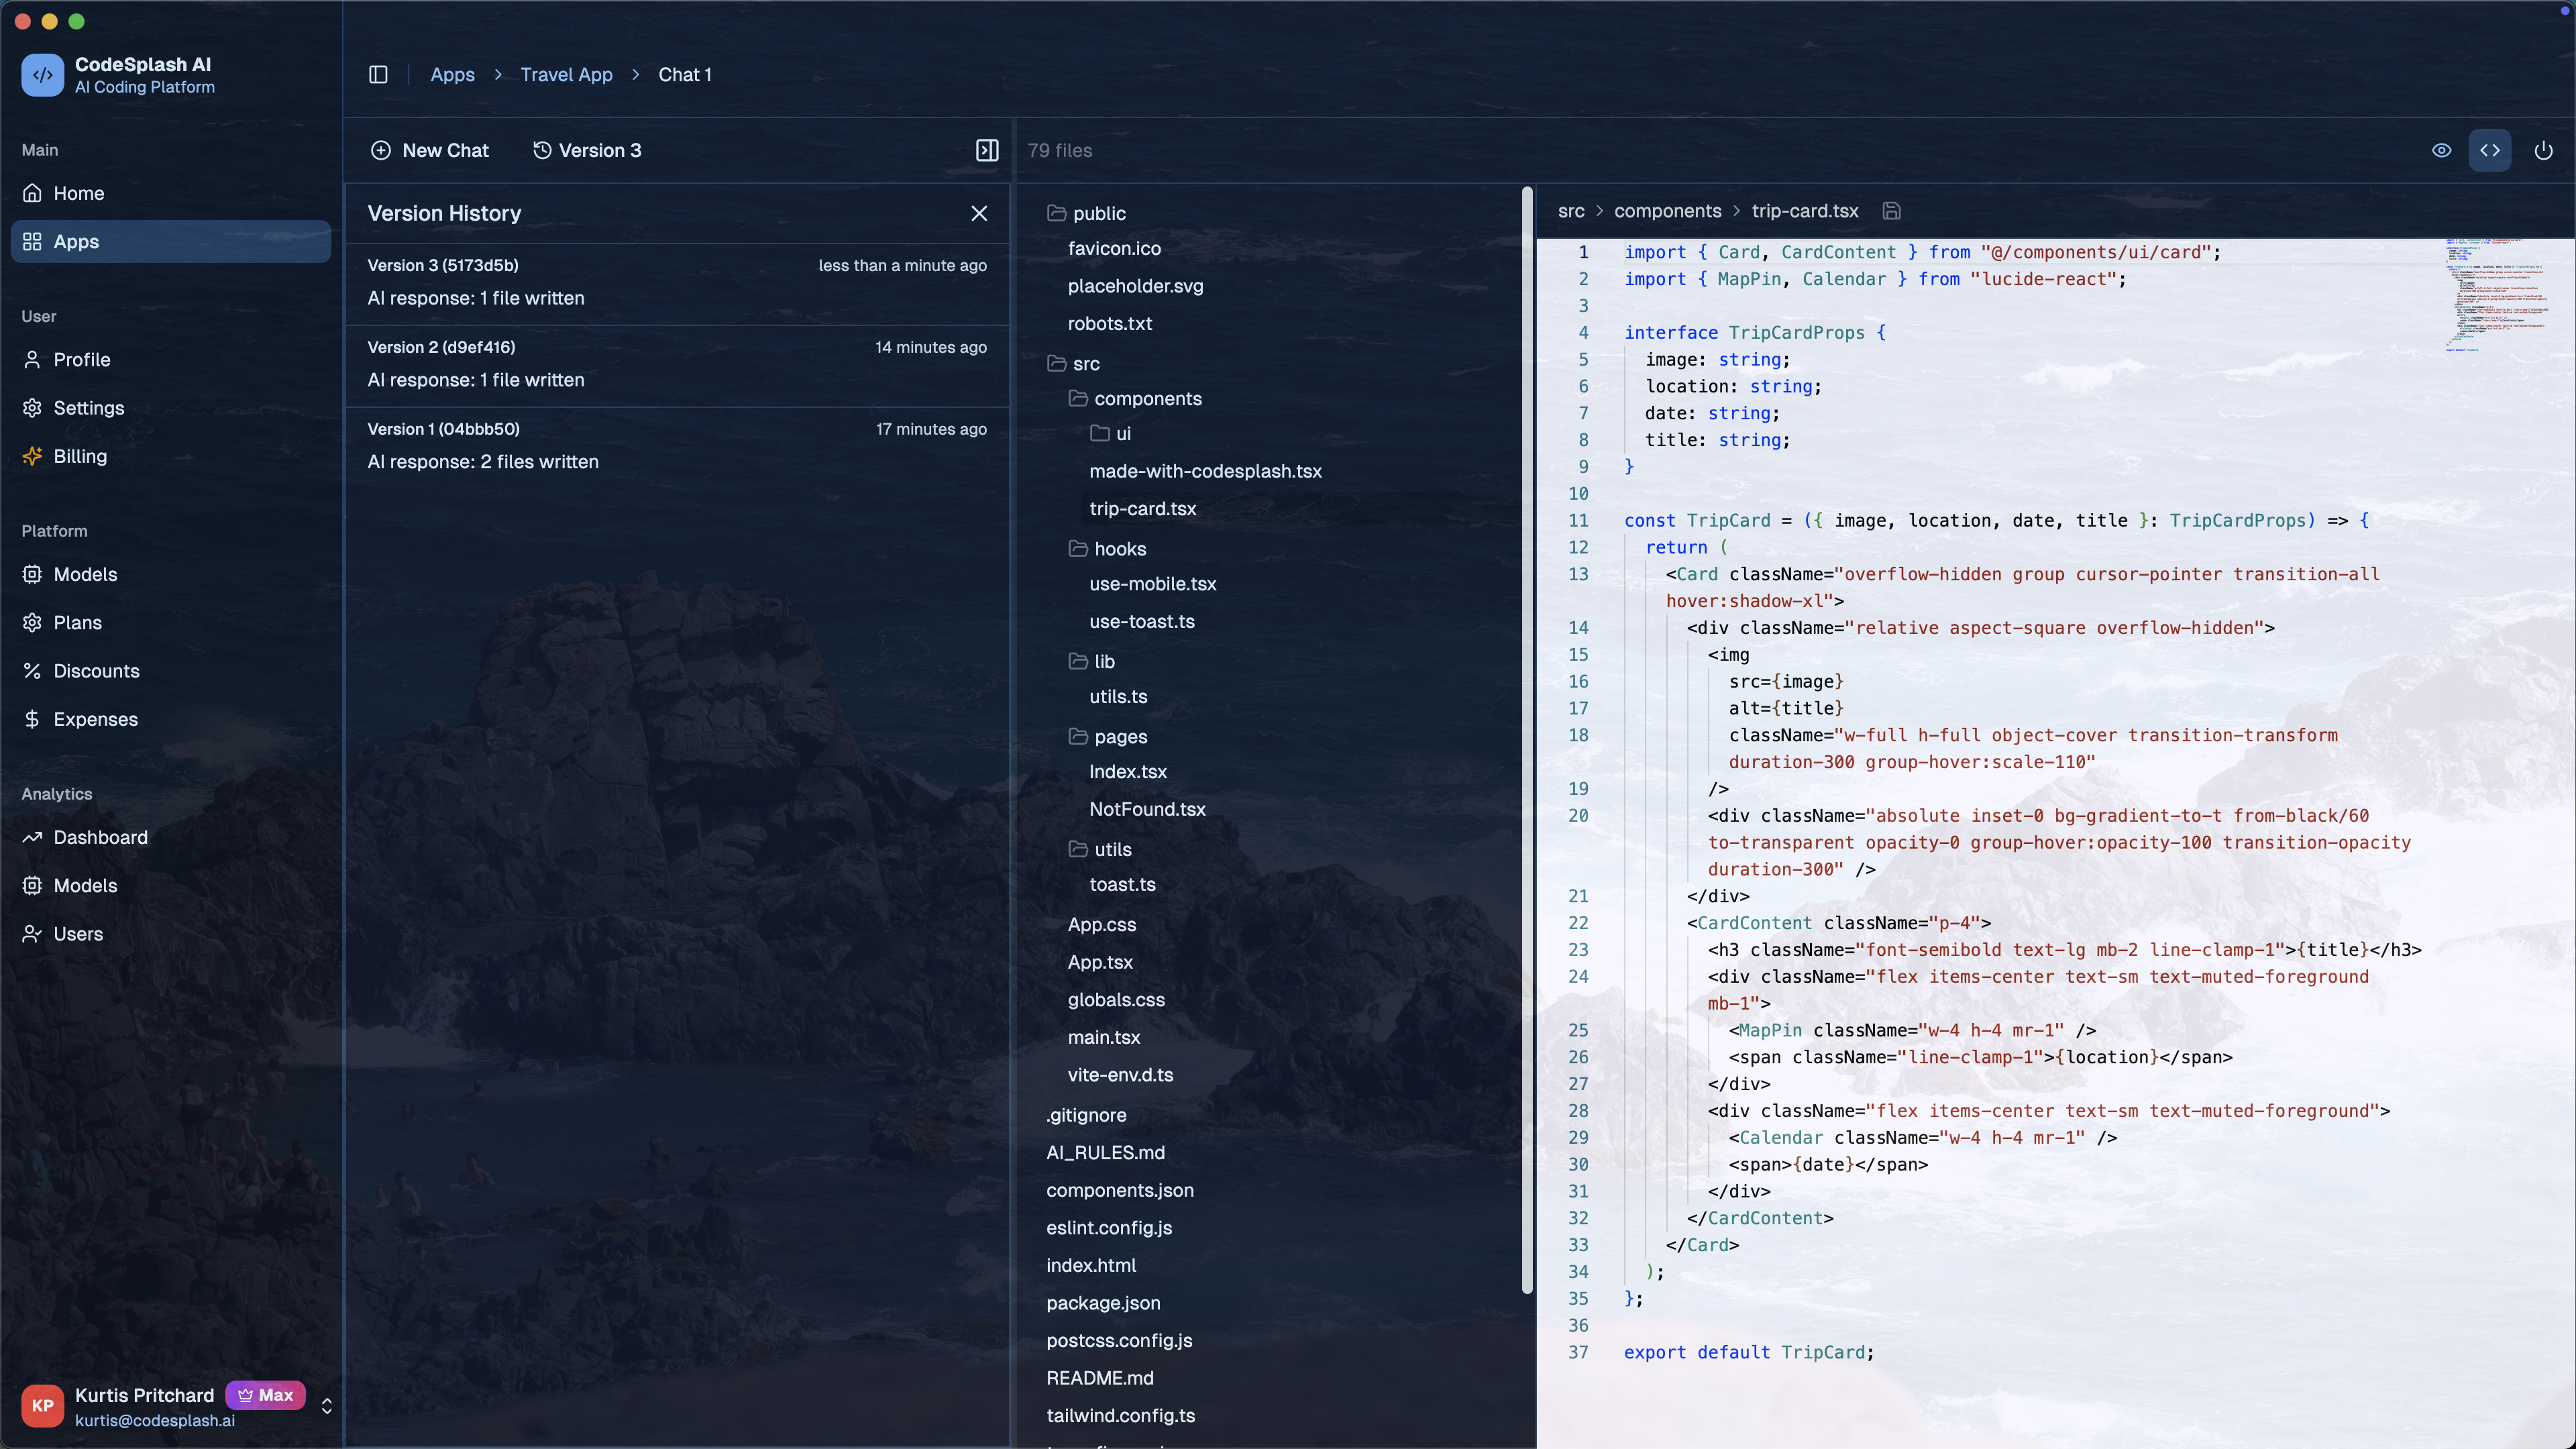
Task: Open Billing from the sidebar
Action: coord(79,456)
